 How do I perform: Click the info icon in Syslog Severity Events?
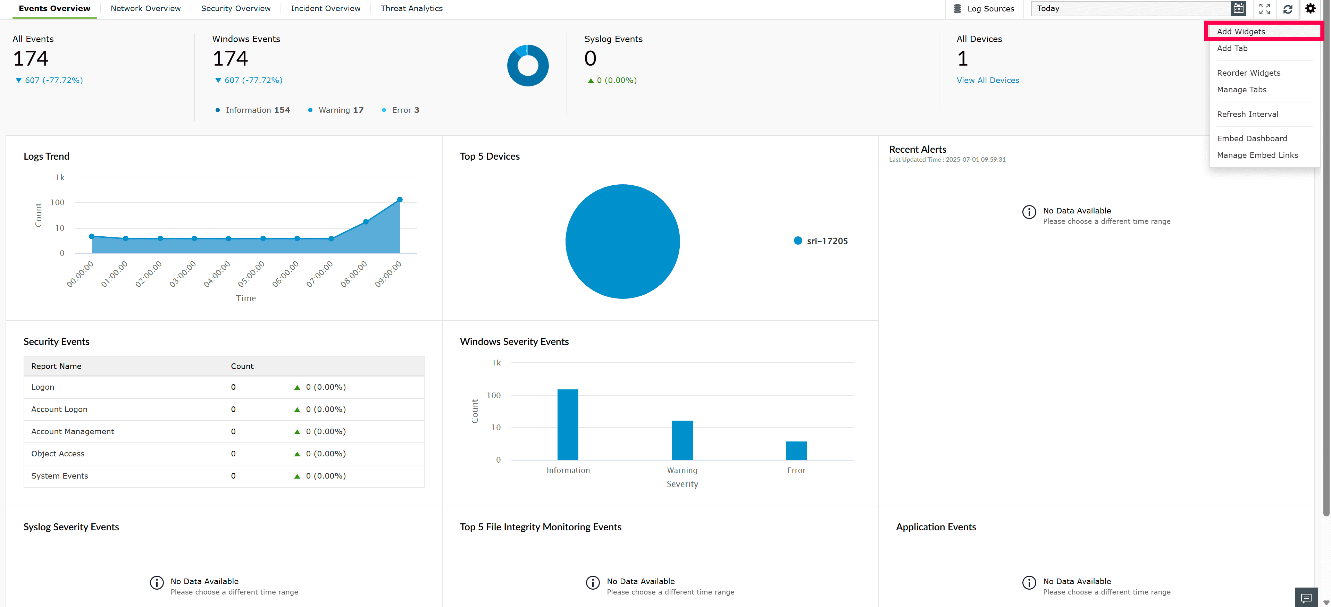coord(157,583)
